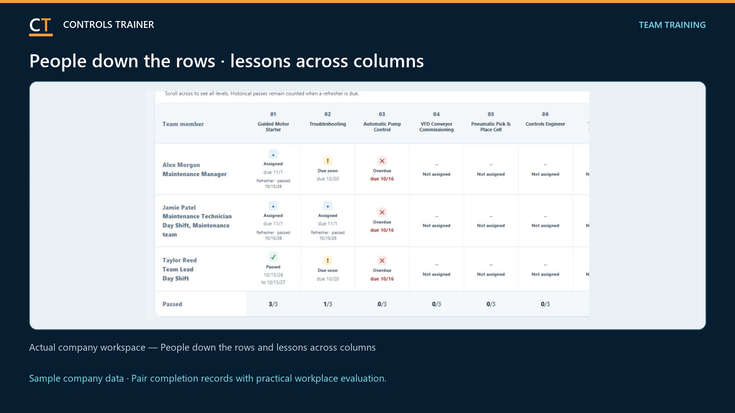Click the Taylor Reed team member name

[180, 260]
